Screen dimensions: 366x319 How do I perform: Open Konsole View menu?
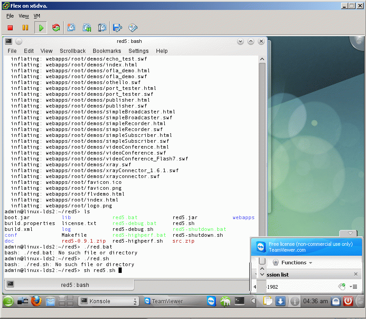pyautogui.click(x=47, y=51)
